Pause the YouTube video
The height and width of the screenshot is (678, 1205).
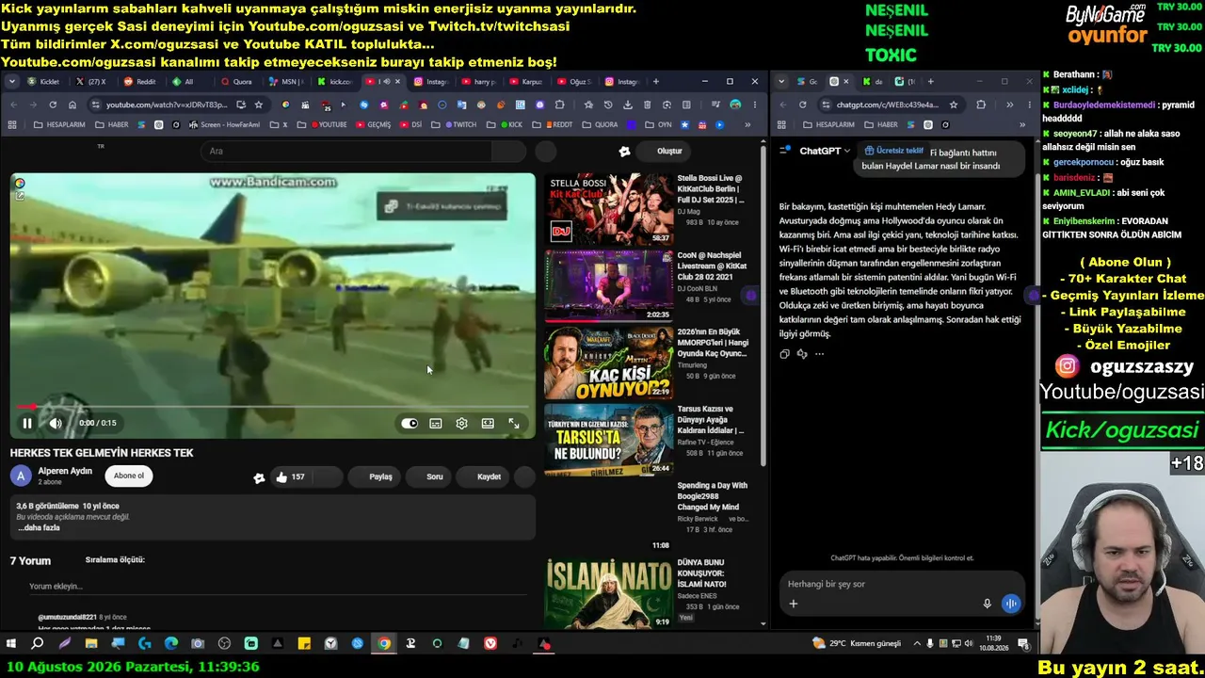[27, 424]
